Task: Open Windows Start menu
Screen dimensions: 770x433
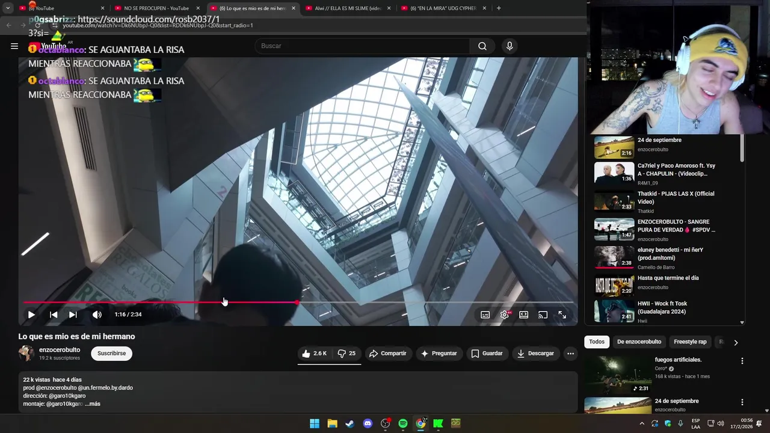Action: [315, 423]
